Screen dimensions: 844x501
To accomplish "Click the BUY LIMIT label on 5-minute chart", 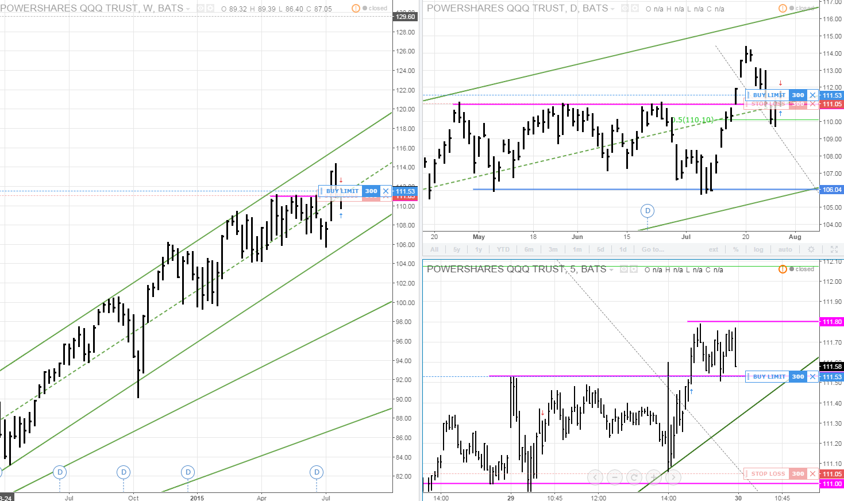I will [769, 377].
